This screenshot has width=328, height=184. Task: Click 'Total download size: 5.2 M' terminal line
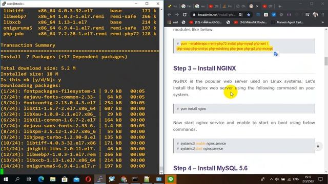pos(38,68)
